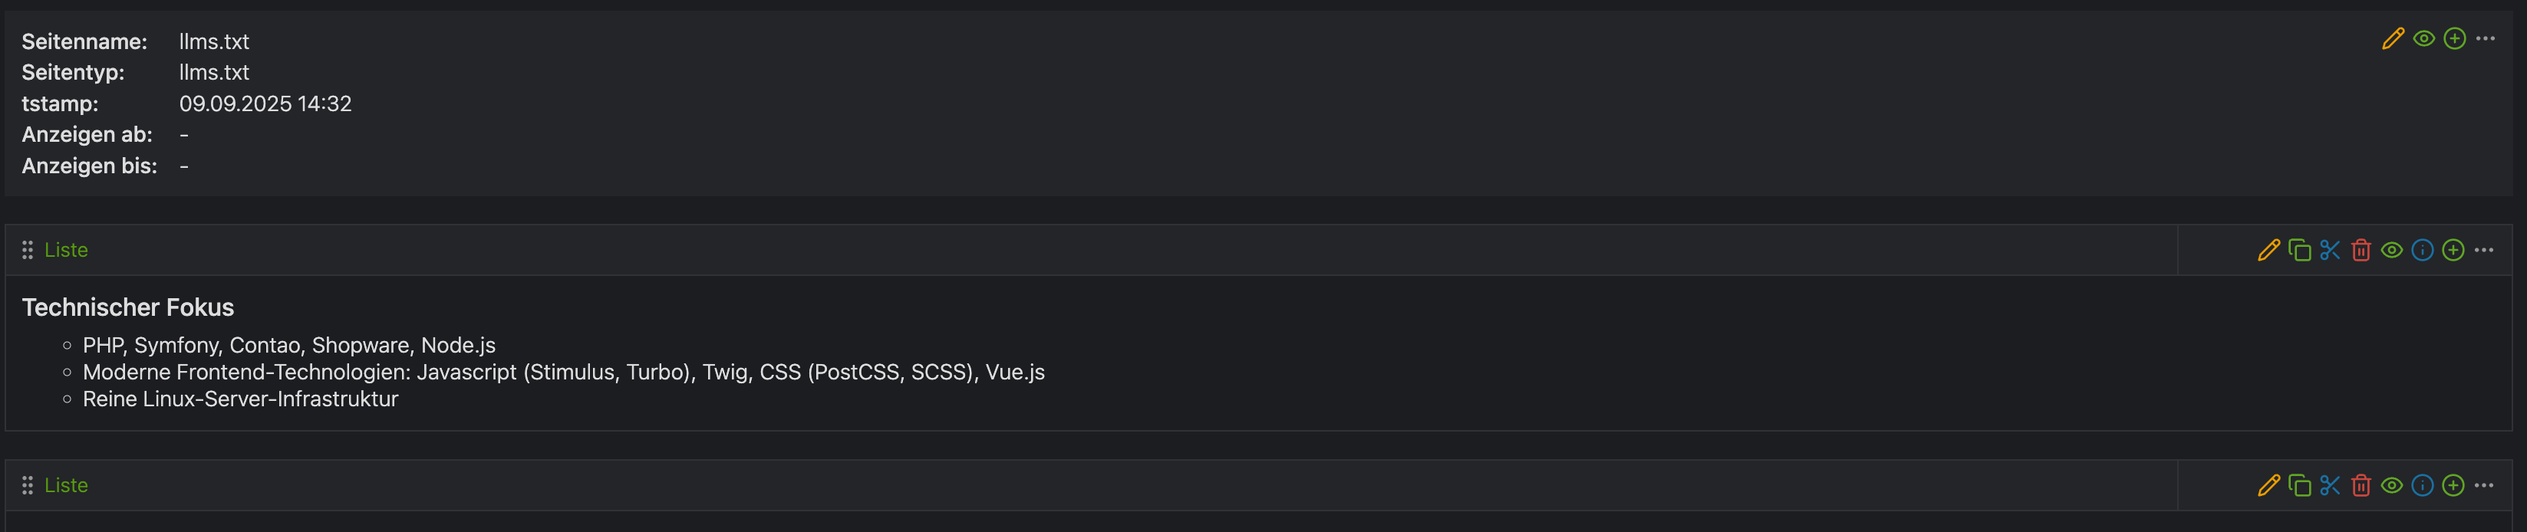Add new element via header plus icon
The width and height of the screenshot is (2527, 532).
pyautogui.click(x=2453, y=39)
